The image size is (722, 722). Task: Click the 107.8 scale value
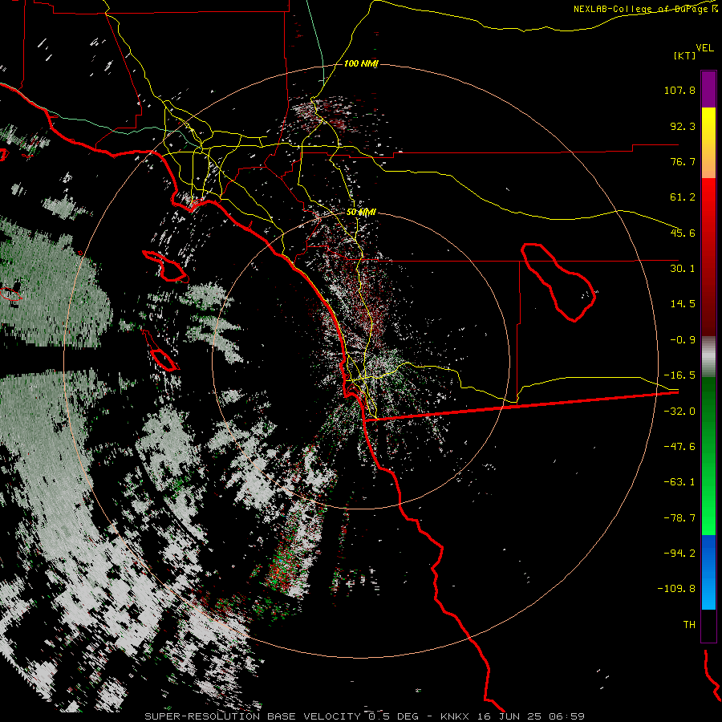tap(679, 90)
